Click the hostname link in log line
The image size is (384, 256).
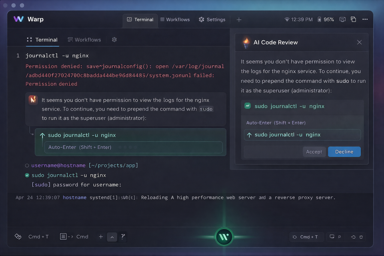pos(75,198)
